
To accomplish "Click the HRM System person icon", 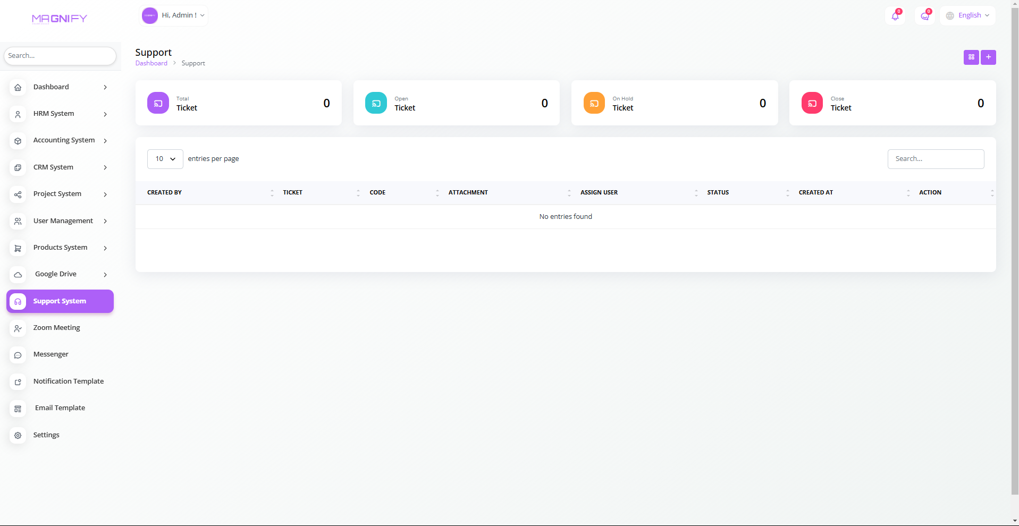I will (x=18, y=114).
